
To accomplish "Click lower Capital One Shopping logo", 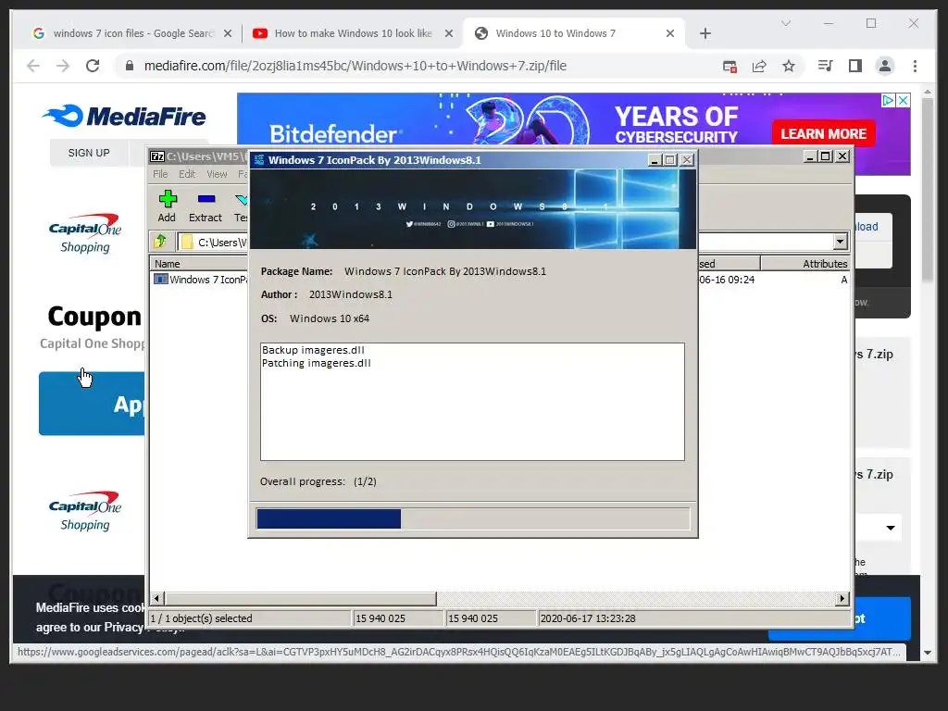I will 85,511.
